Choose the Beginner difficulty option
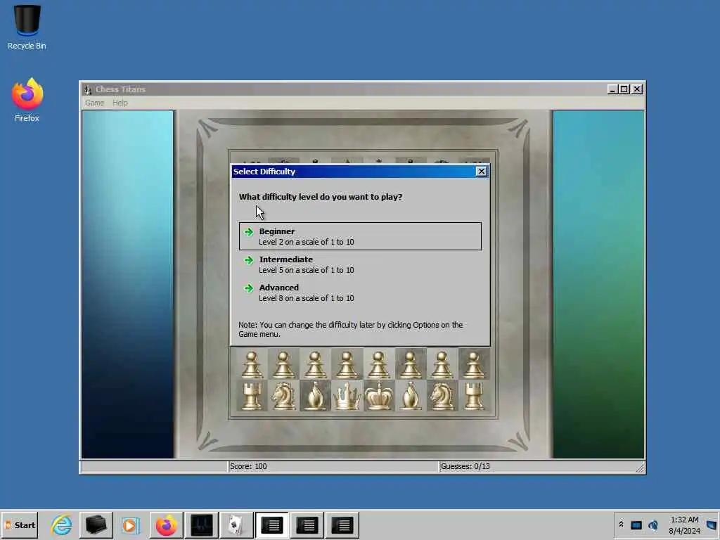This screenshot has width=720, height=540. point(360,236)
